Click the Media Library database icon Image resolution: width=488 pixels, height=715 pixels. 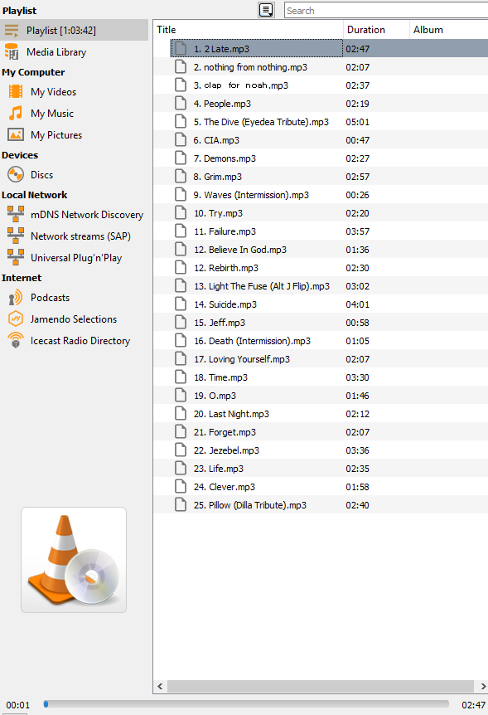pyautogui.click(x=12, y=52)
